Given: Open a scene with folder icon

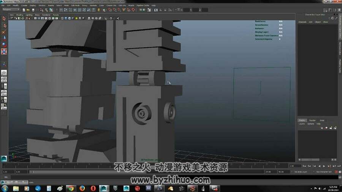Looking at the screenshot, I should click(28, 10).
